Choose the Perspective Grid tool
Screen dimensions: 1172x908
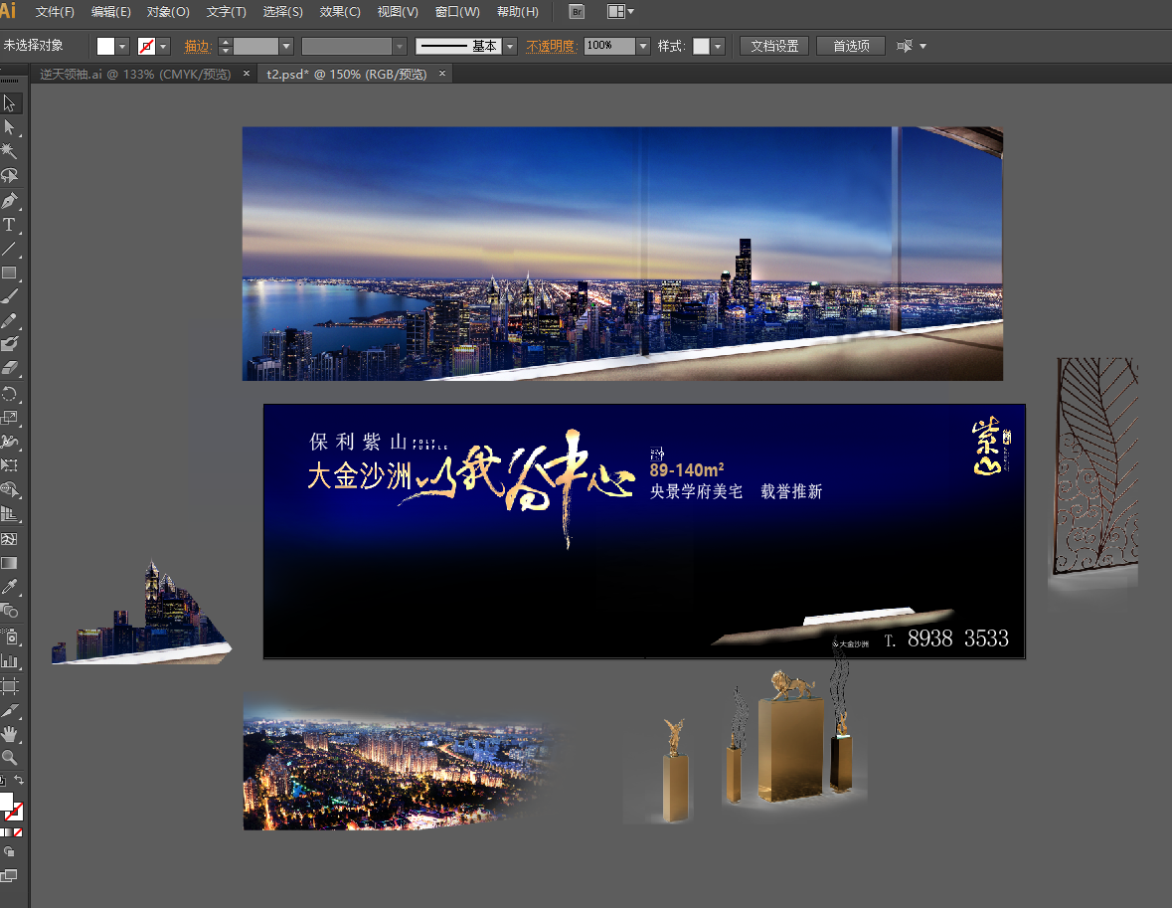coord(10,514)
